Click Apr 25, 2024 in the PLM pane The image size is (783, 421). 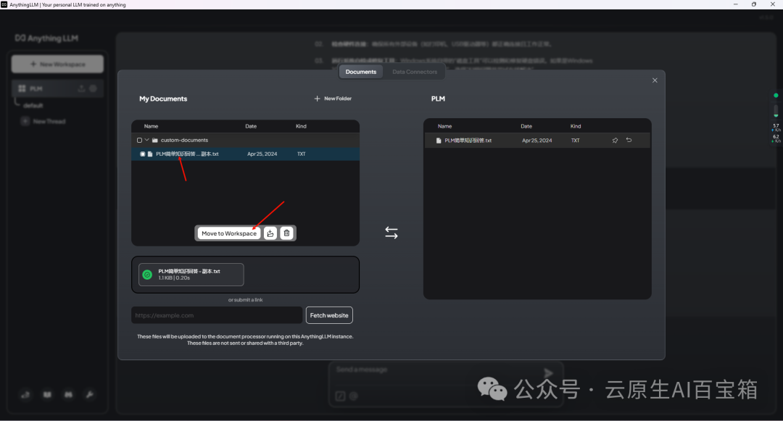536,141
